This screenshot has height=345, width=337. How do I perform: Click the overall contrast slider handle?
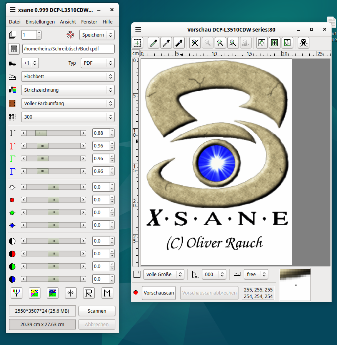[x=53, y=241]
